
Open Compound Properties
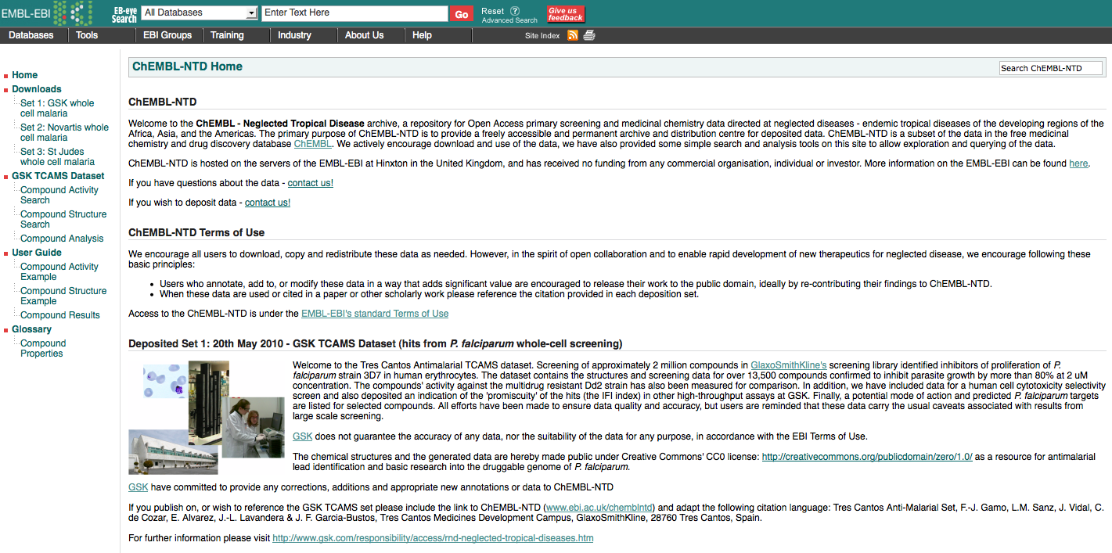[x=43, y=348]
